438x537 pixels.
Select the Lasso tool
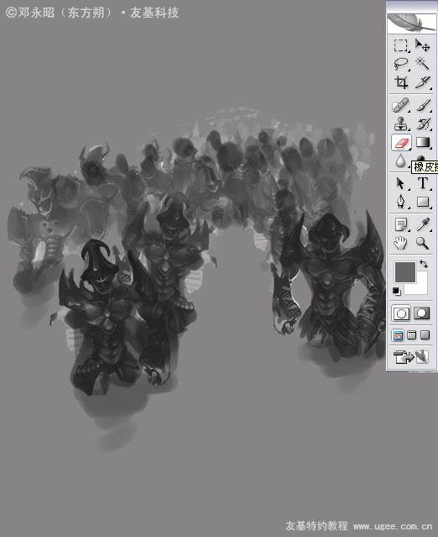pos(401,64)
